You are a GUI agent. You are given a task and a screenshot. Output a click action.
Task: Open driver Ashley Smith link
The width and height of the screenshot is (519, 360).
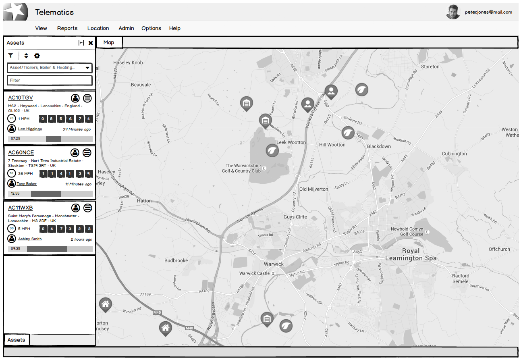(30, 239)
